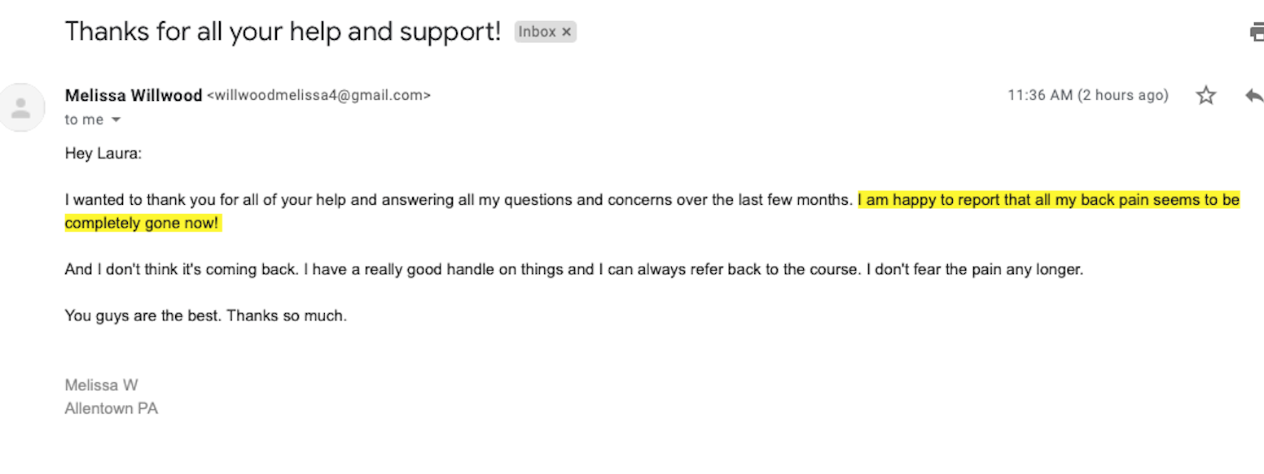Click the 'to me' recipient text
This screenshot has height=474, width=1264.
(84, 120)
